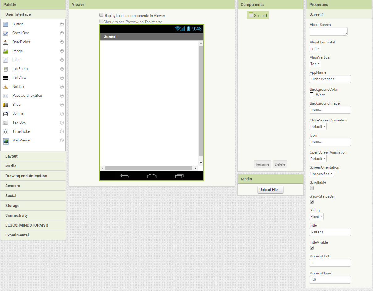Viewport: 373px width, 291px height.
Task: Uncheck the ShowStatusBar checkbox
Action: pyautogui.click(x=312, y=202)
